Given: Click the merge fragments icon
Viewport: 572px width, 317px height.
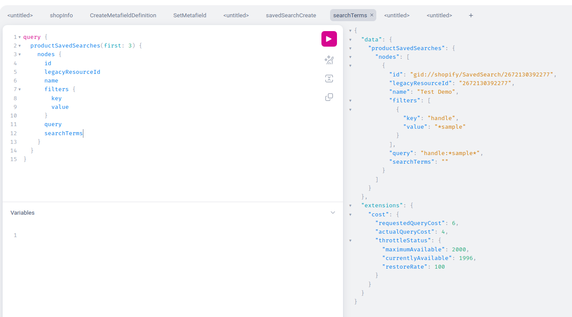Looking at the screenshot, I should [329, 79].
